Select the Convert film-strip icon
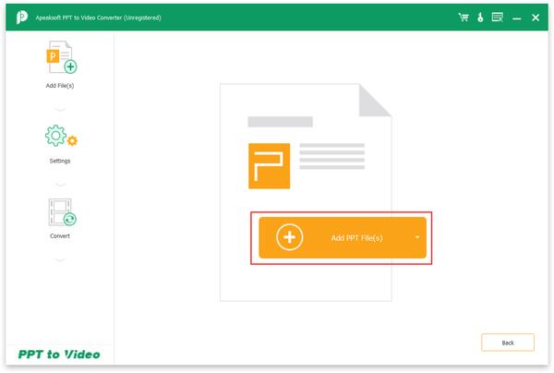Image resolution: width=554 pixels, height=373 pixels. [x=62, y=212]
